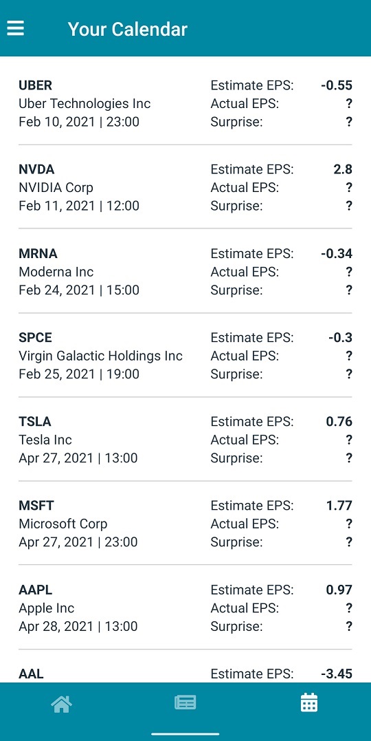Screen dimensions: 371x741
Task: Select the AAL ticker at bottom
Action: point(31,674)
